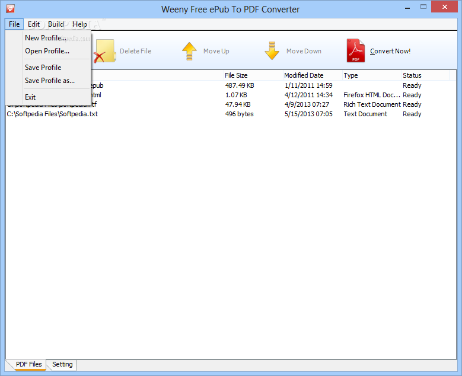Minimize the converter window

[x=407, y=8]
